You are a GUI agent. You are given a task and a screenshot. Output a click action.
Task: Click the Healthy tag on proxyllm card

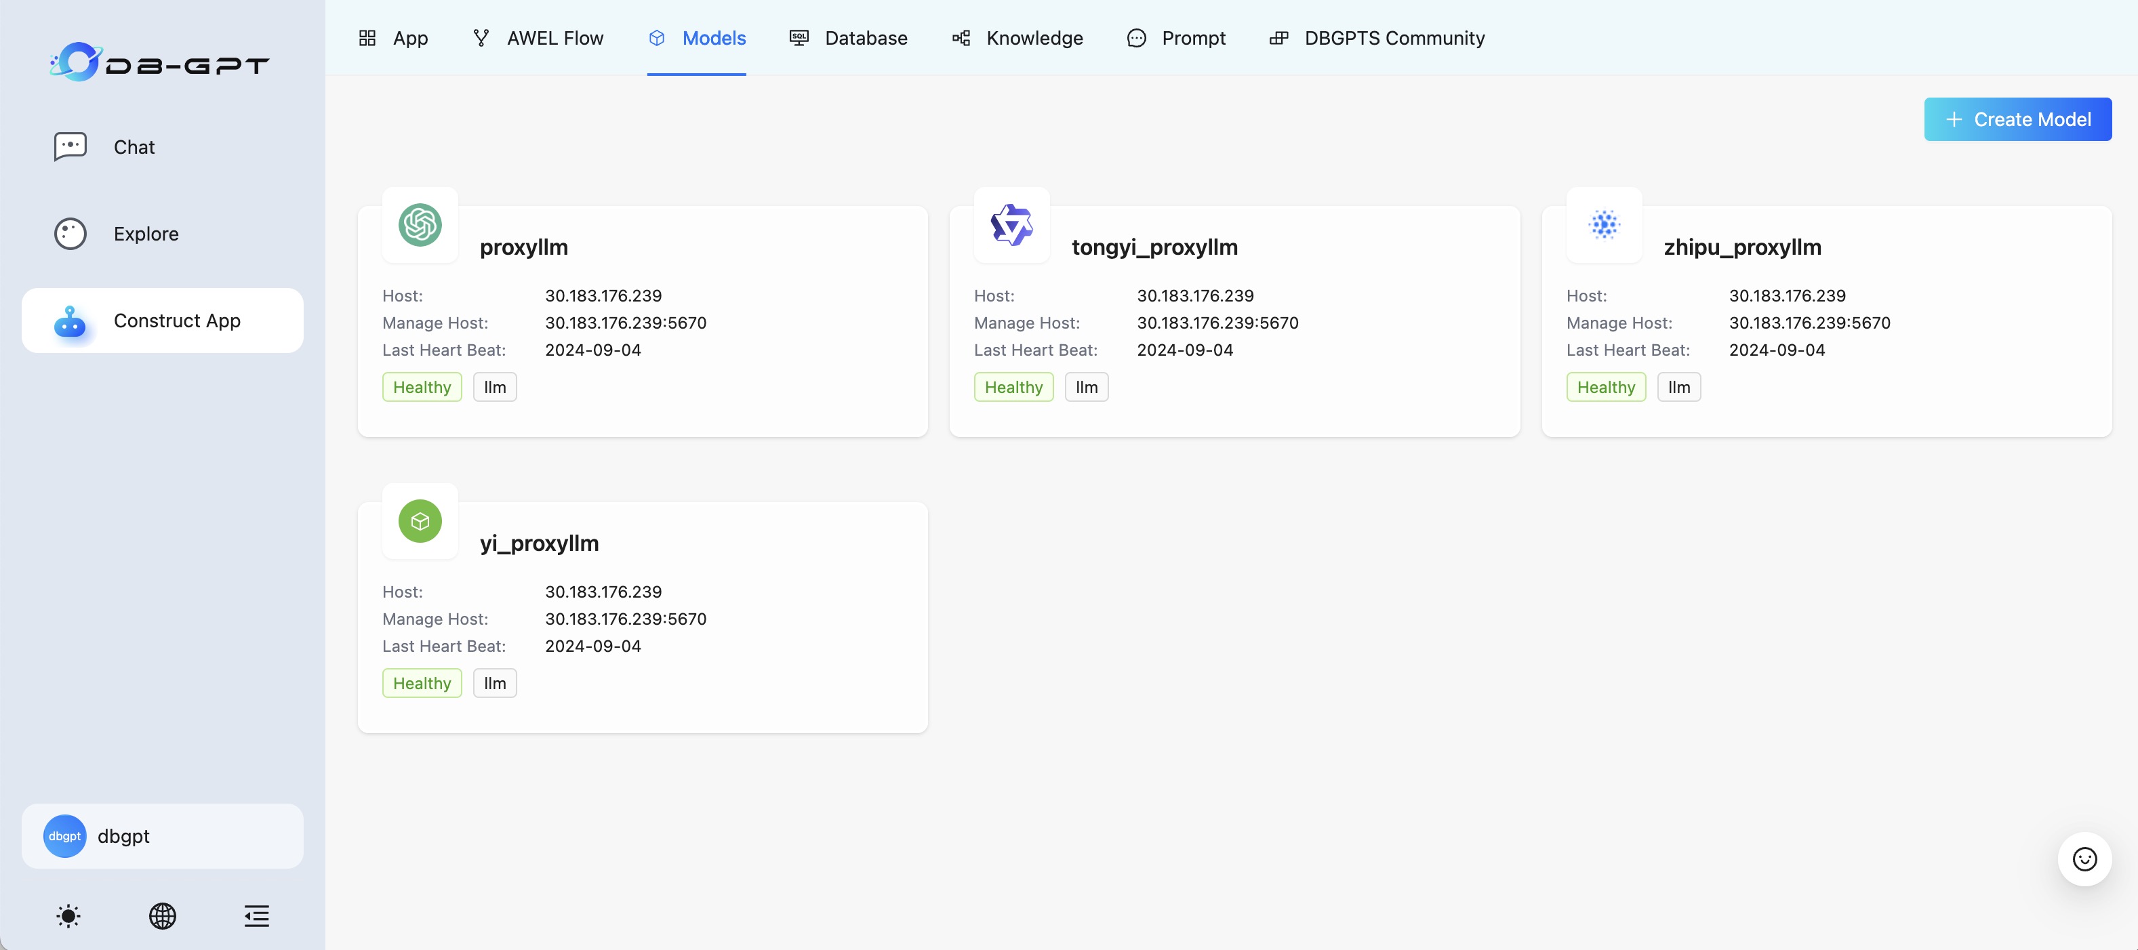pos(421,387)
